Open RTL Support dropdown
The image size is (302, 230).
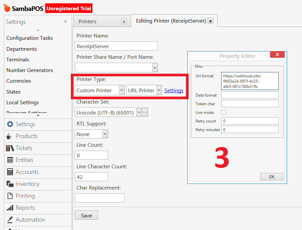point(105,134)
